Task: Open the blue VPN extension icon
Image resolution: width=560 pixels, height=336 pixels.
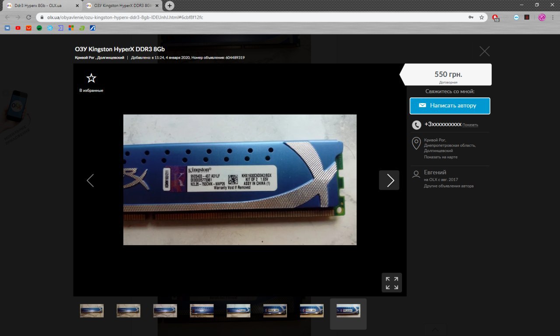Action: tap(517, 17)
